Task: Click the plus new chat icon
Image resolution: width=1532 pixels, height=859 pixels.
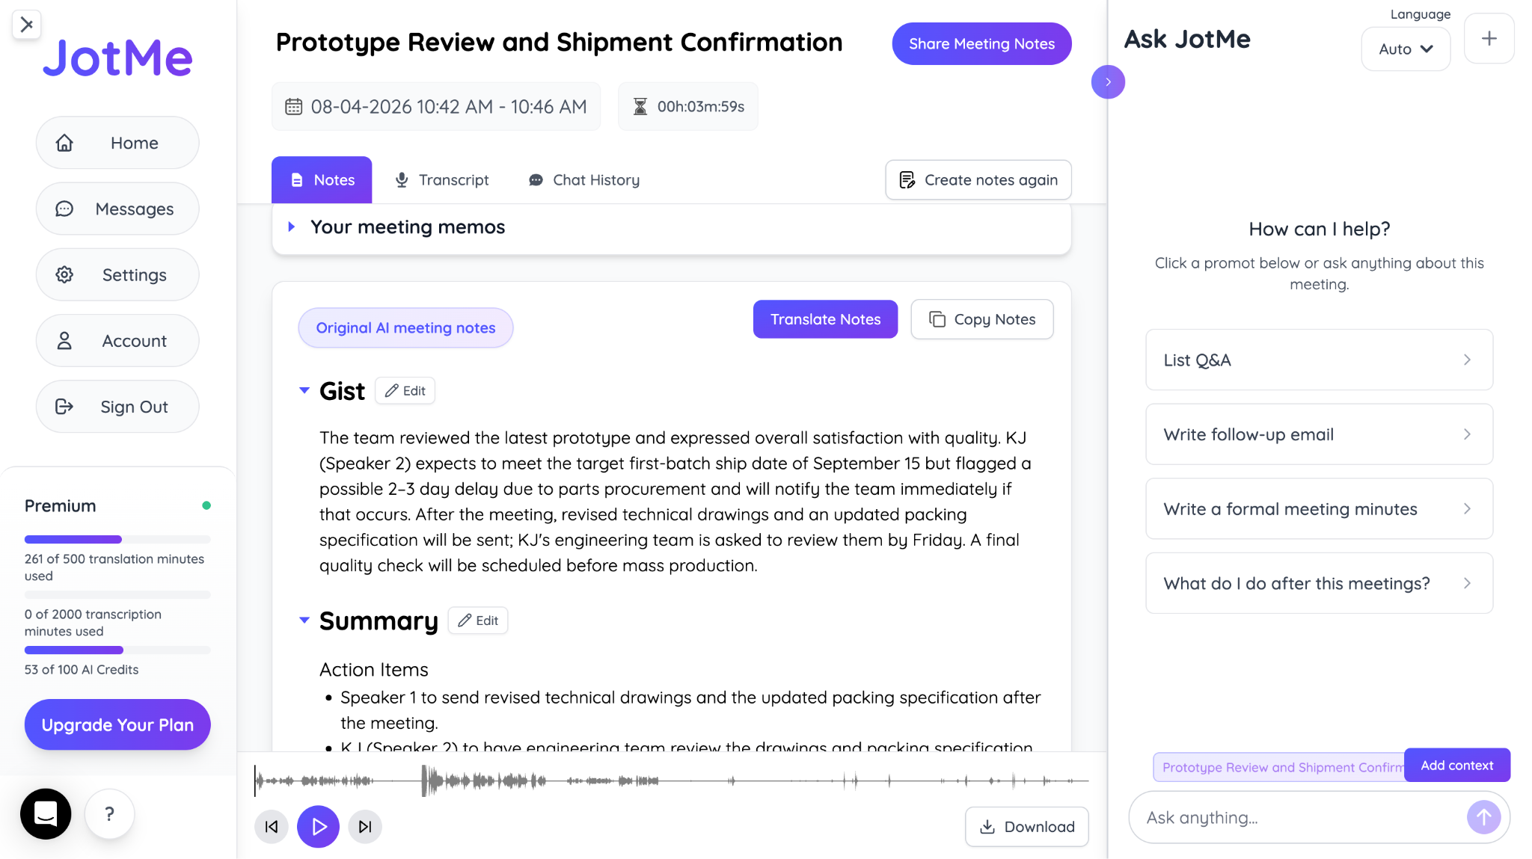Action: coord(1489,38)
